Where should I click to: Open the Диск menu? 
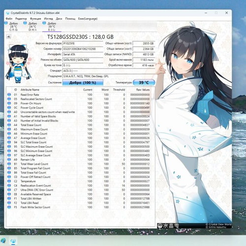pos(59,19)
